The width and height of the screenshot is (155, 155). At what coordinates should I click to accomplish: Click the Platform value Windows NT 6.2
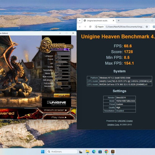126,78
